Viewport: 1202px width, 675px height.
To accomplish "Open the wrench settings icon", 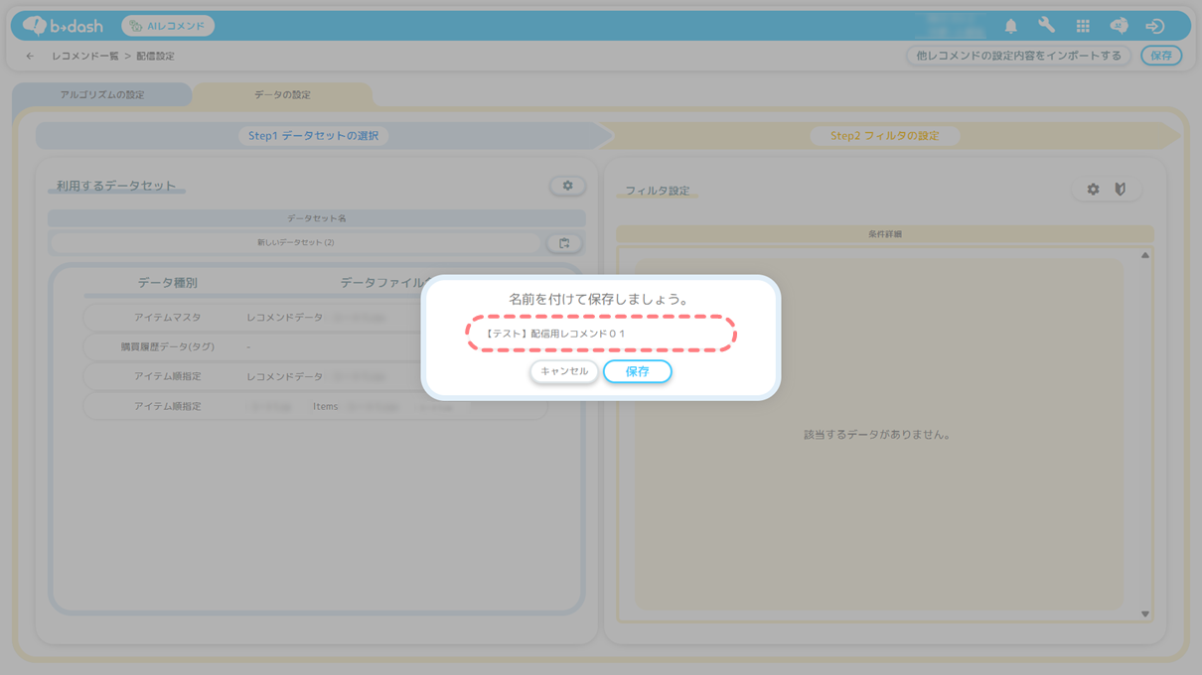I will [1046, 26].
